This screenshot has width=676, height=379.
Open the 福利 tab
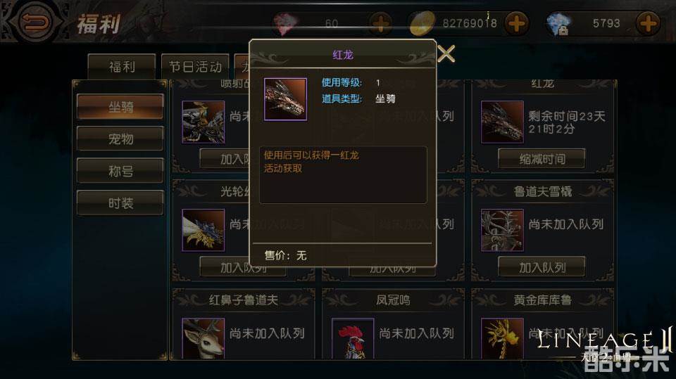click(x=122, y=67)
